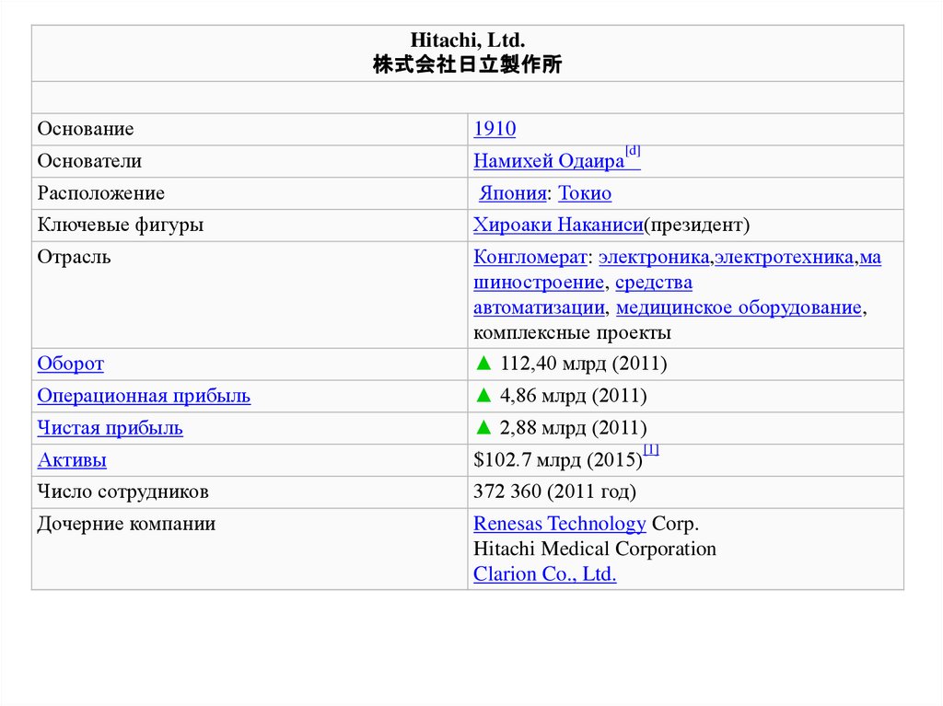Open the электроника link
The height and width of the screenshot is (706, 943).
point(654,258)
